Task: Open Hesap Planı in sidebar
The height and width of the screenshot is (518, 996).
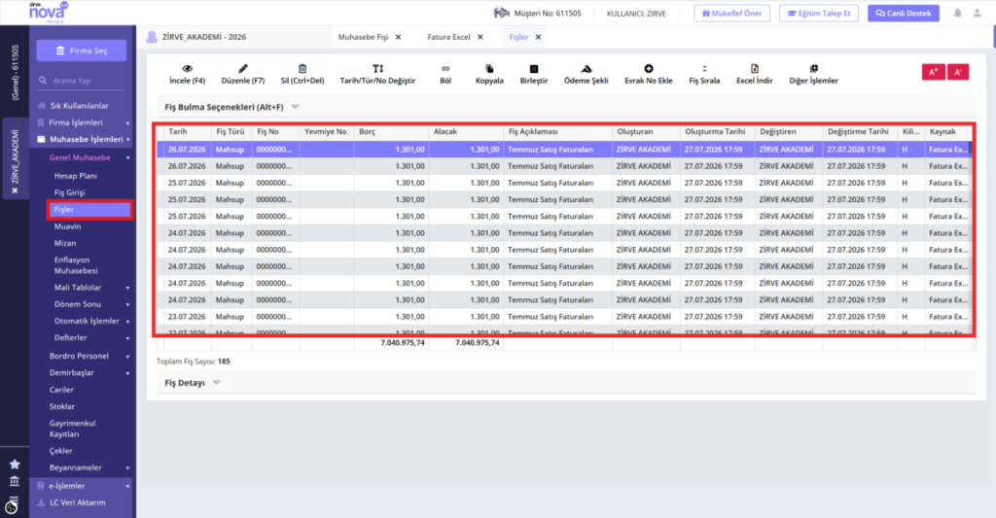Action: [76, 176]
